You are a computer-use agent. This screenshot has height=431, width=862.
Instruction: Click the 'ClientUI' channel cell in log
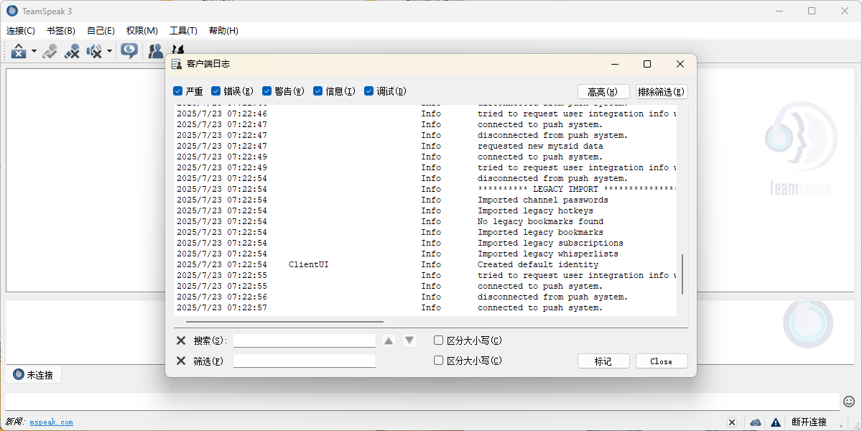click(309, 264)
